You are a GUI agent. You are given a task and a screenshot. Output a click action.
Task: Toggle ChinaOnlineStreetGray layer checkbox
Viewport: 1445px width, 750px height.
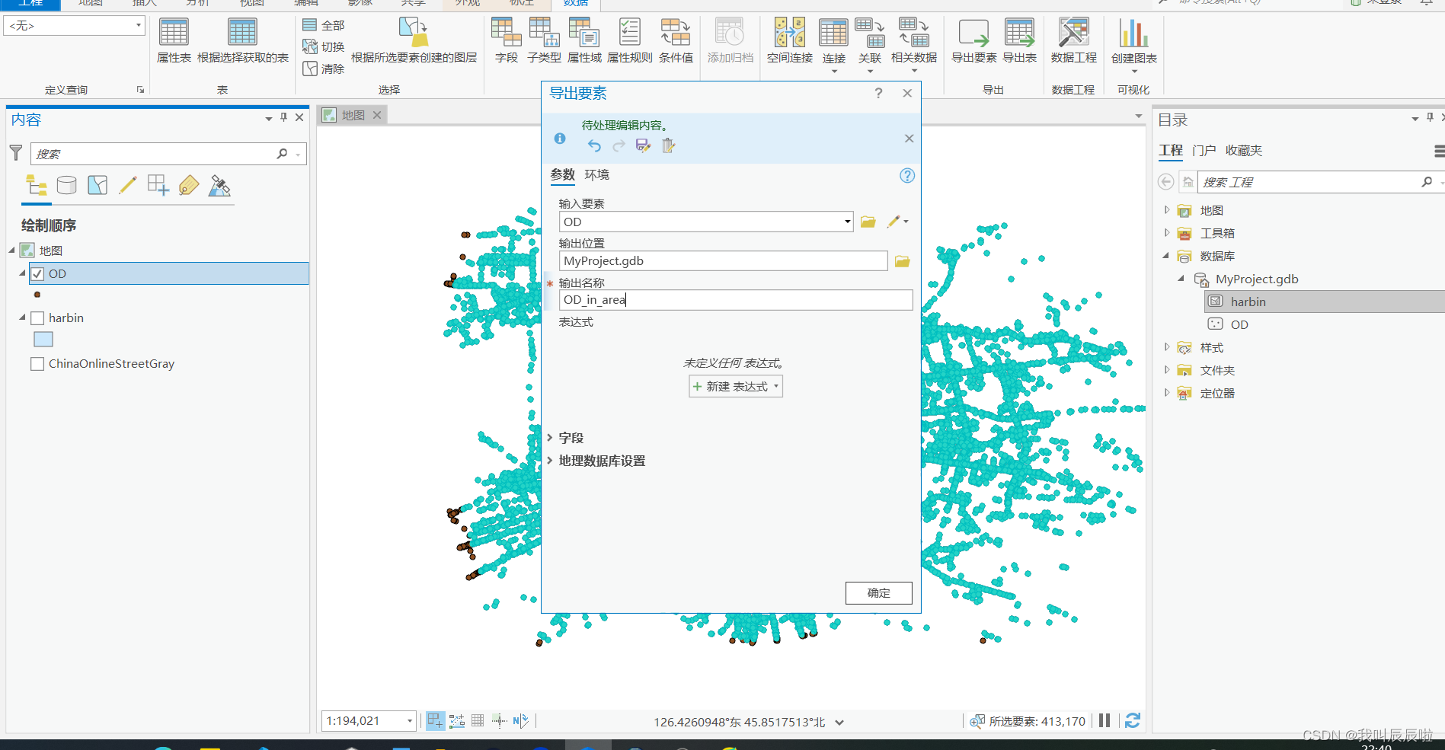pyautogui.click(x=37, y=364)
